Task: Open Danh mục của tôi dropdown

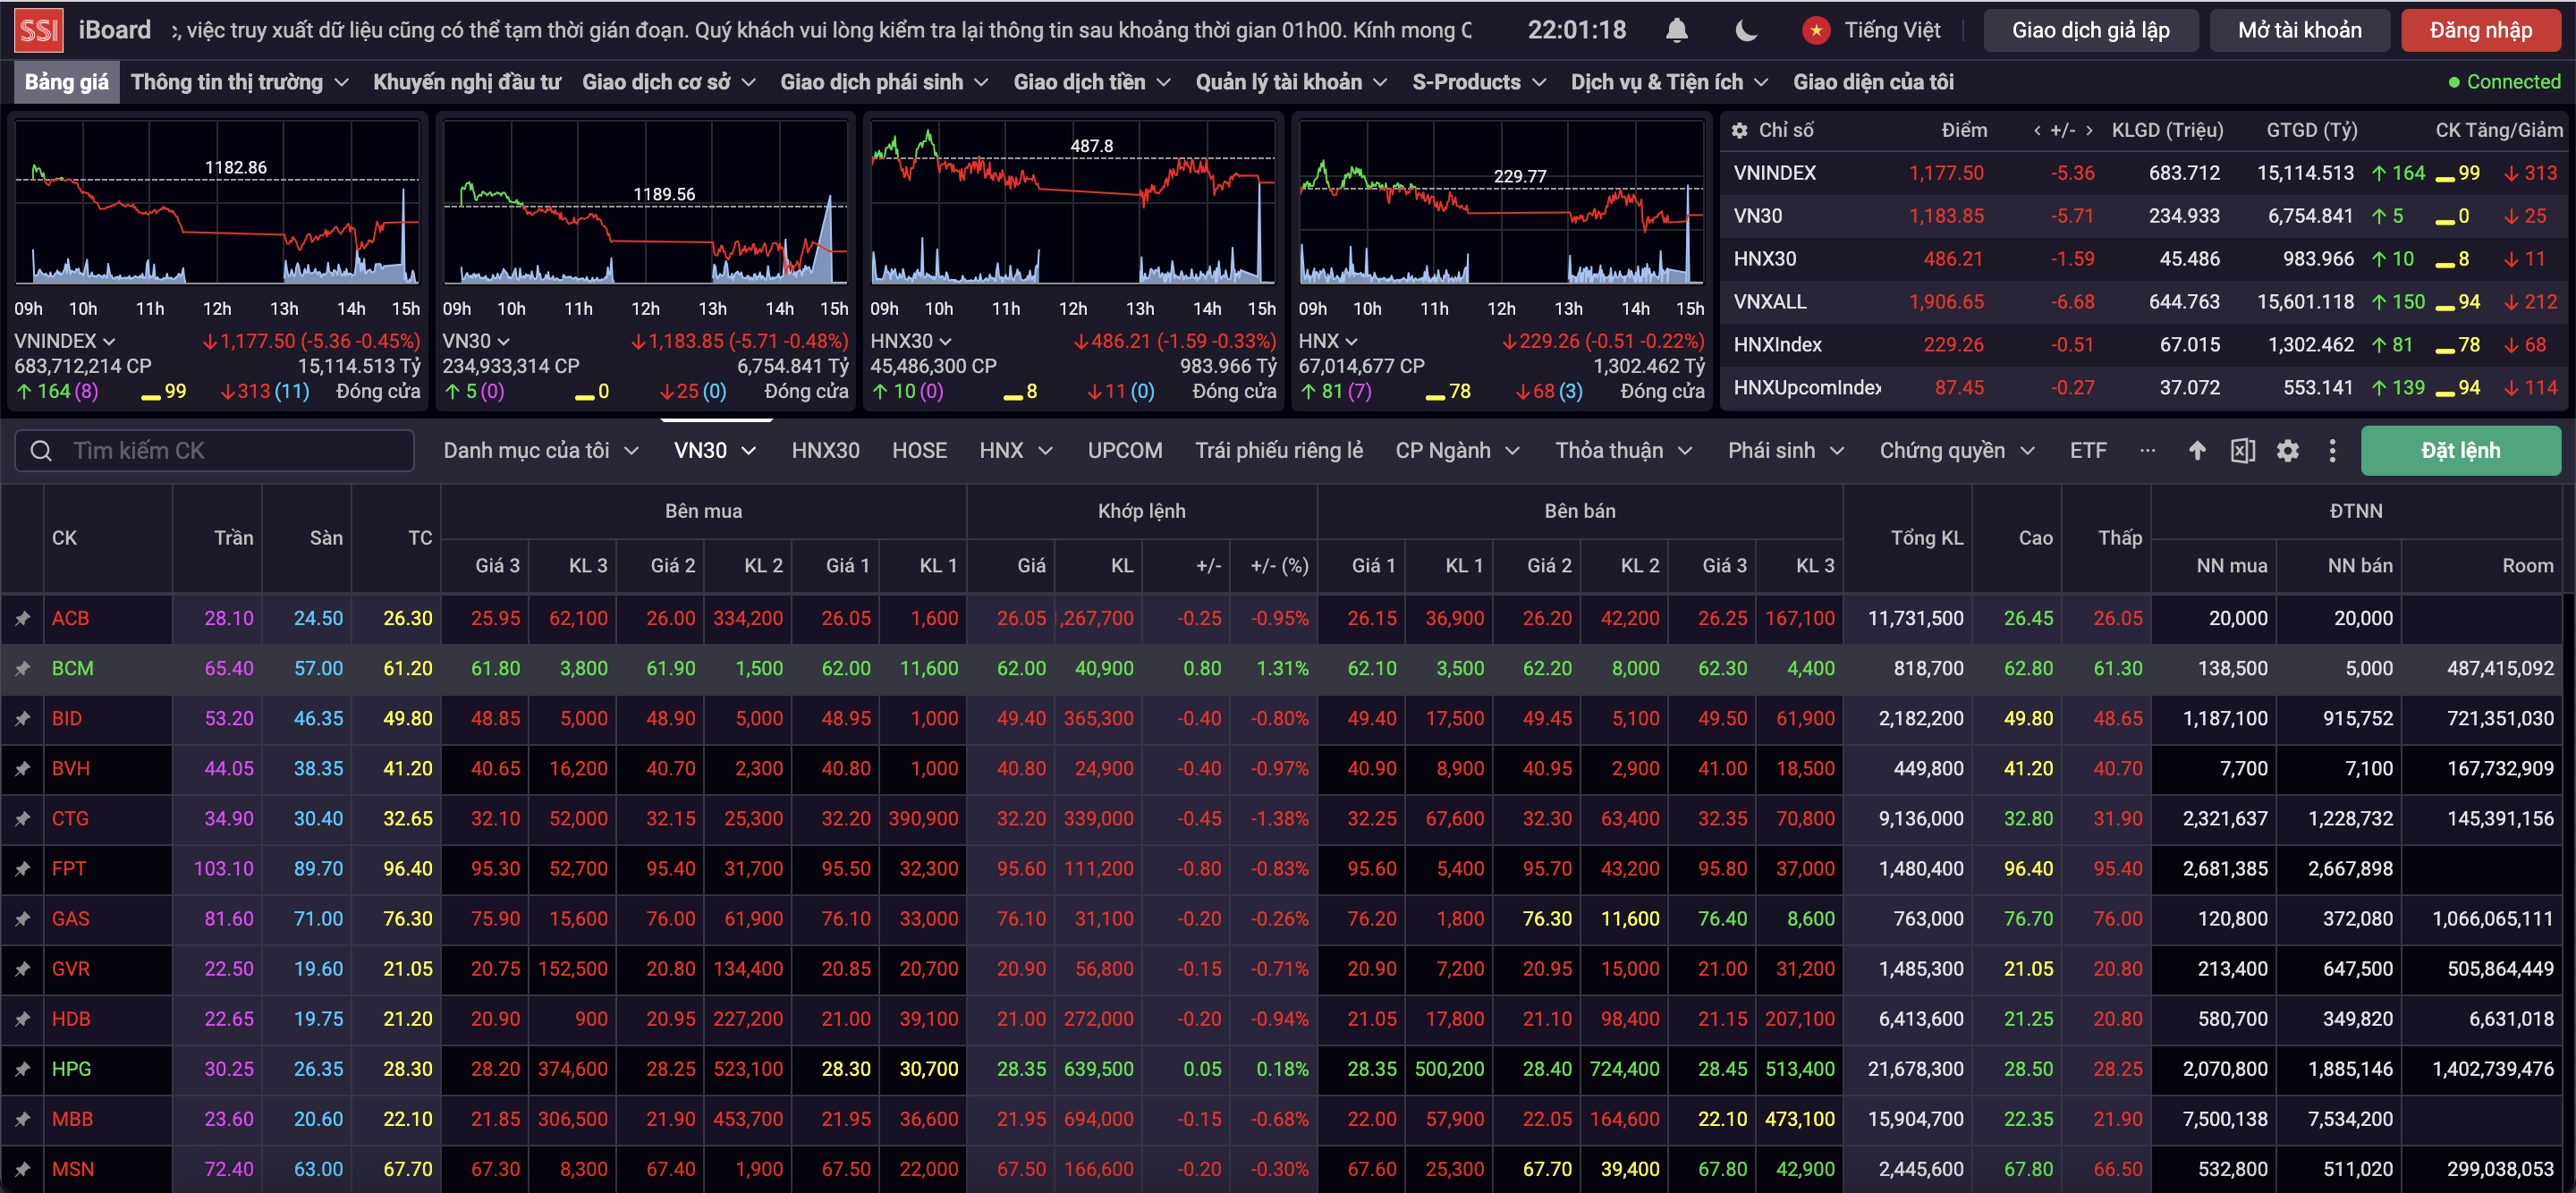Action: point(541,451)
